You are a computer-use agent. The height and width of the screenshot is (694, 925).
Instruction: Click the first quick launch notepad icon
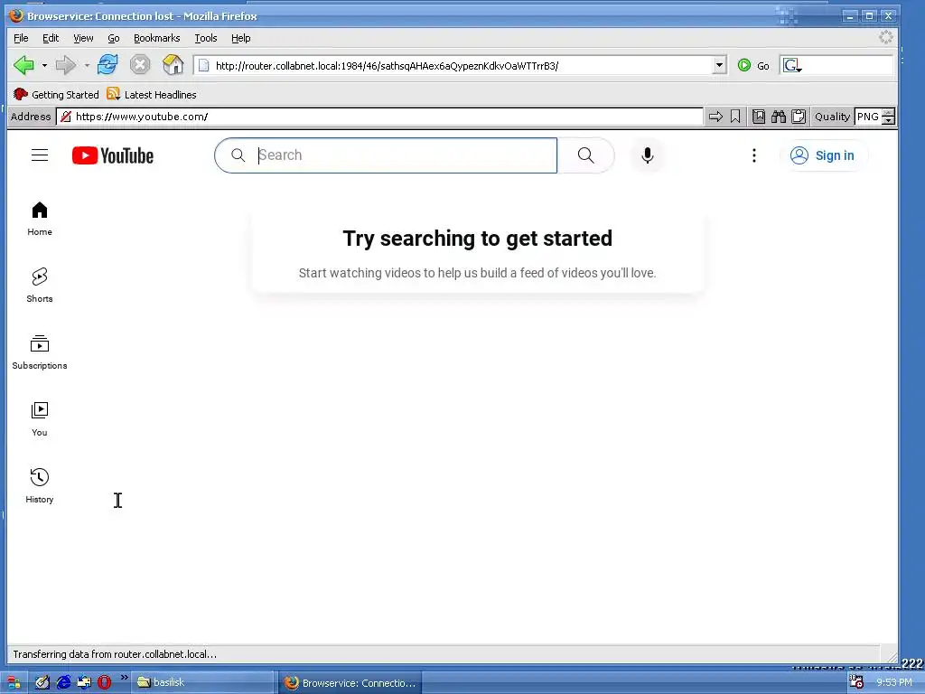pyautogui.click(x=42, y=682)
